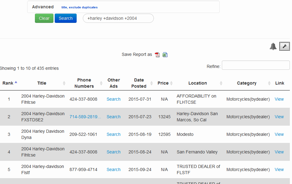Viewport: 292px width, 184px height.
Task: Search other ads for rank 2 row
Action: click(x=113, y=117)
